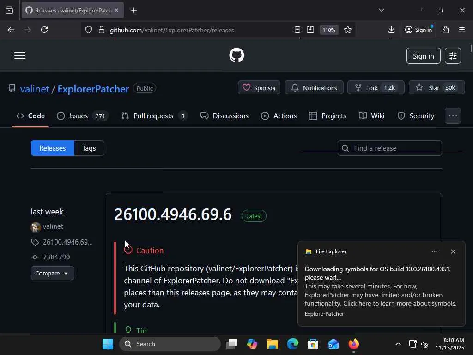Click the Downloading symbols notification message
This screenshot has height=355, width=473.
(381, 286)
